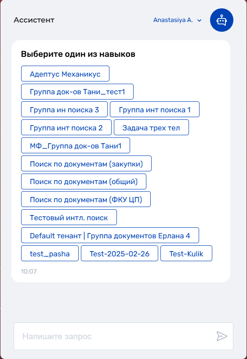Screen dimensions: 247x359
Task: Choose Поиск по документам (общий)
Action: 84,181
